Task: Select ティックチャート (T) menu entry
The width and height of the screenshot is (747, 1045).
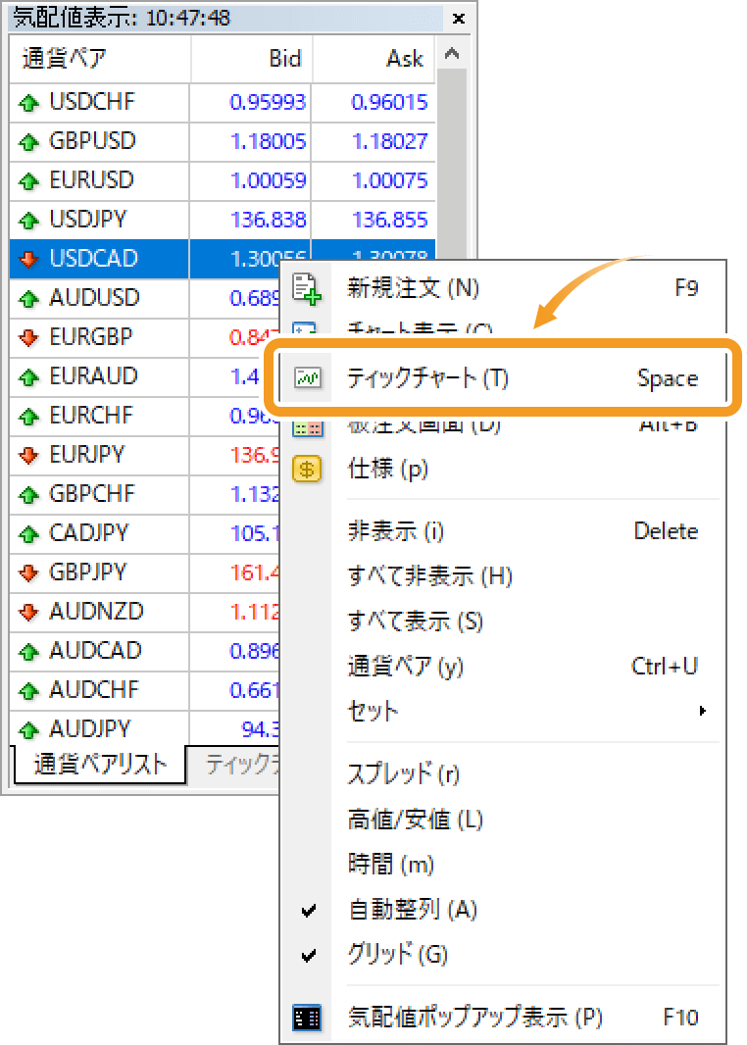Action: pyautogui.click(x=503, y=377)
